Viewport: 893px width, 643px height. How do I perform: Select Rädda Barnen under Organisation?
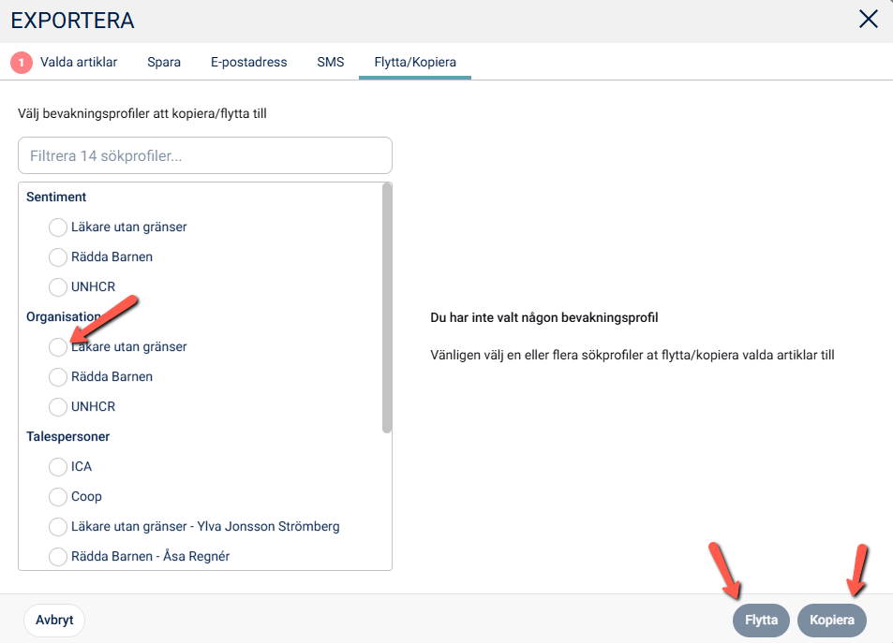coord(57,376)
